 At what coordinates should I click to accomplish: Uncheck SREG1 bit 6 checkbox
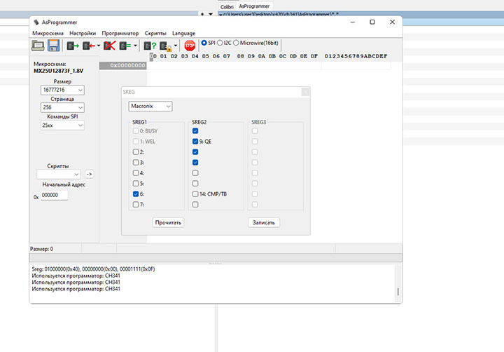click(136, 194)
